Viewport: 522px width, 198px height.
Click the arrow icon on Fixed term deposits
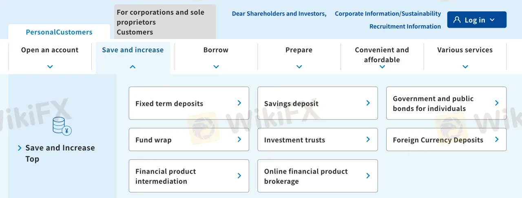(x=239, y=103)
